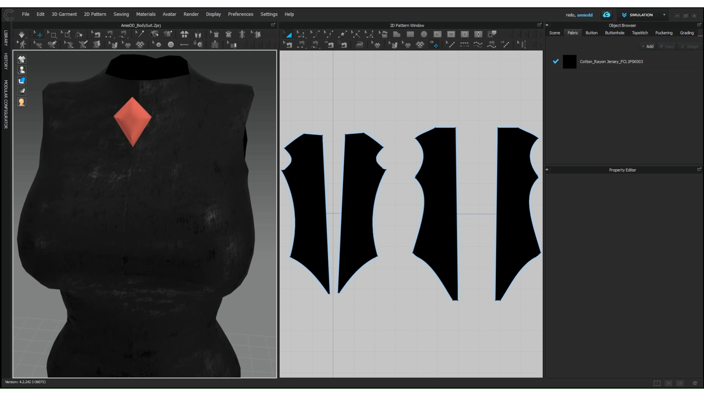Switch to the Topstitch tab
The image size is (704, 396).
point(640,33)
